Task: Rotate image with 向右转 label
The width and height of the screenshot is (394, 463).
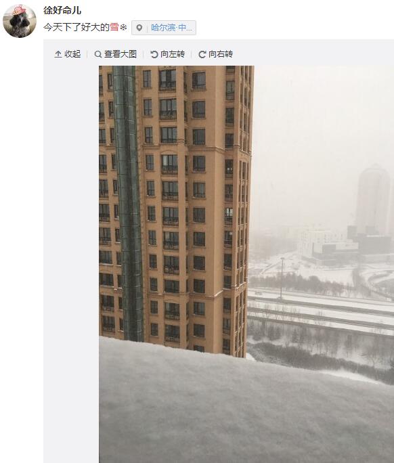Action: point(221,54)
